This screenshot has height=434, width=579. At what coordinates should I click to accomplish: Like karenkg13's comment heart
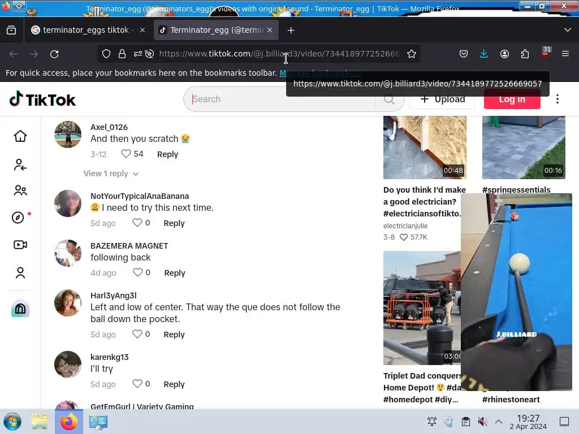[x=137, y=384]
